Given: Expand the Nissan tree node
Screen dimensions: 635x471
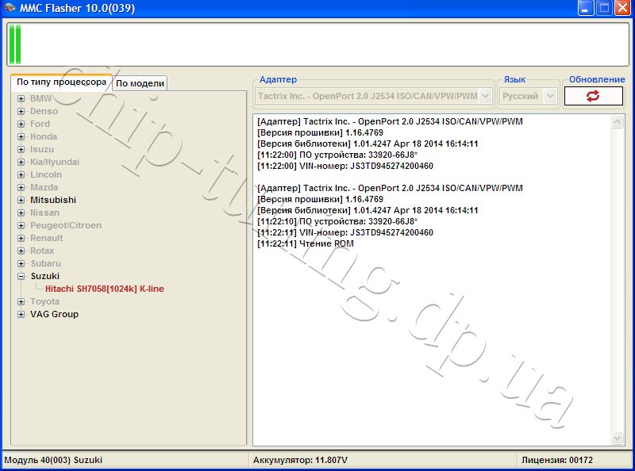Looking at the screenshot, I should click(21, 213).
